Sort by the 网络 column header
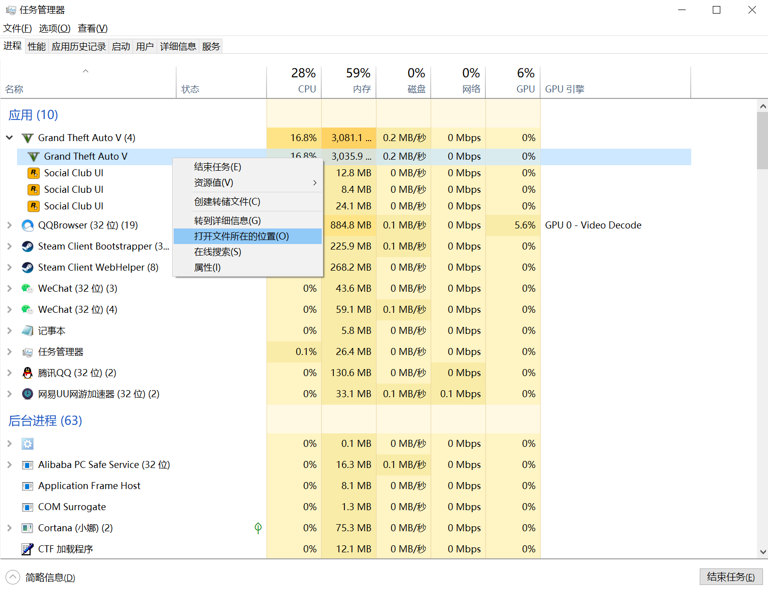The width and height of the screenshot is (768, 593). pos(458,82)
